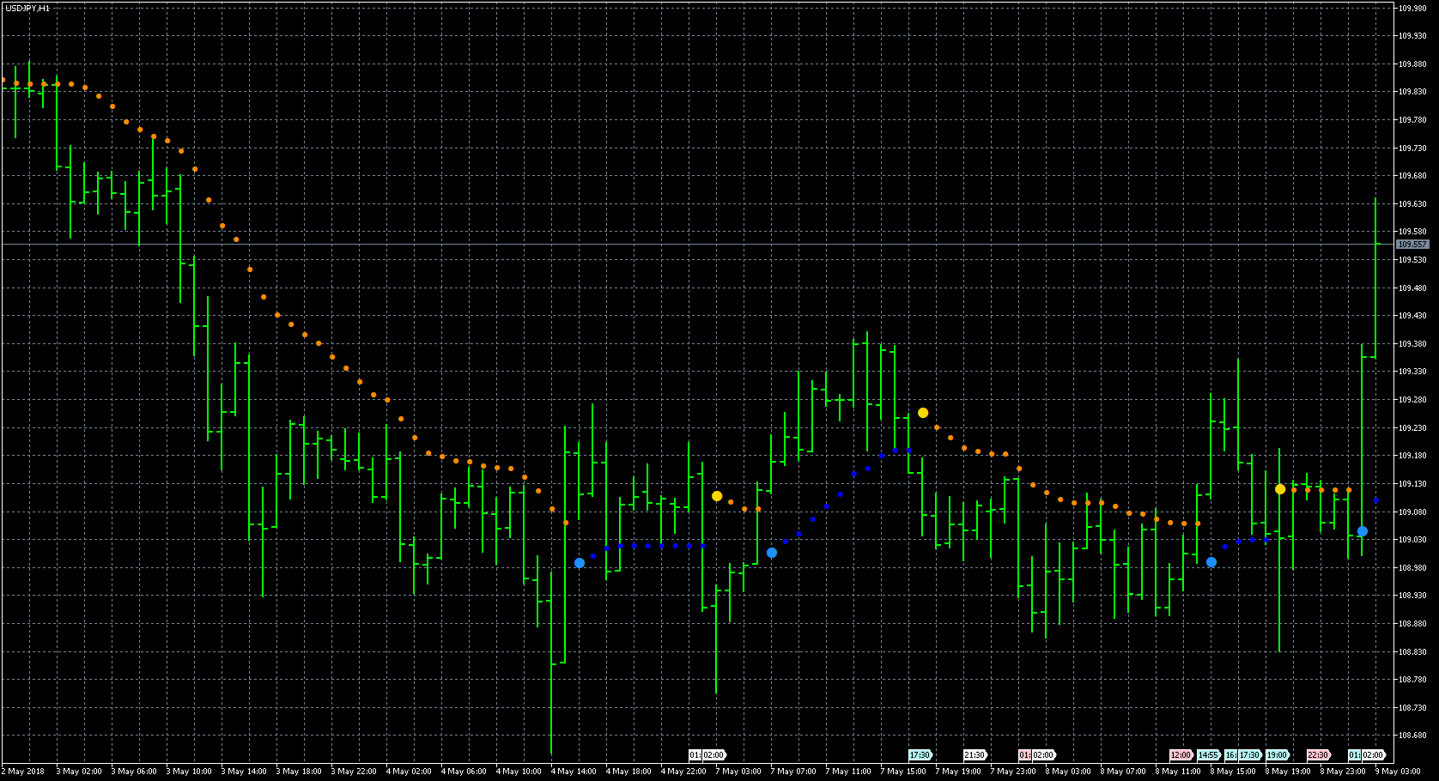Click the 21:30 white event marker
Viewport: 1439px width, 781px height.
975,755
